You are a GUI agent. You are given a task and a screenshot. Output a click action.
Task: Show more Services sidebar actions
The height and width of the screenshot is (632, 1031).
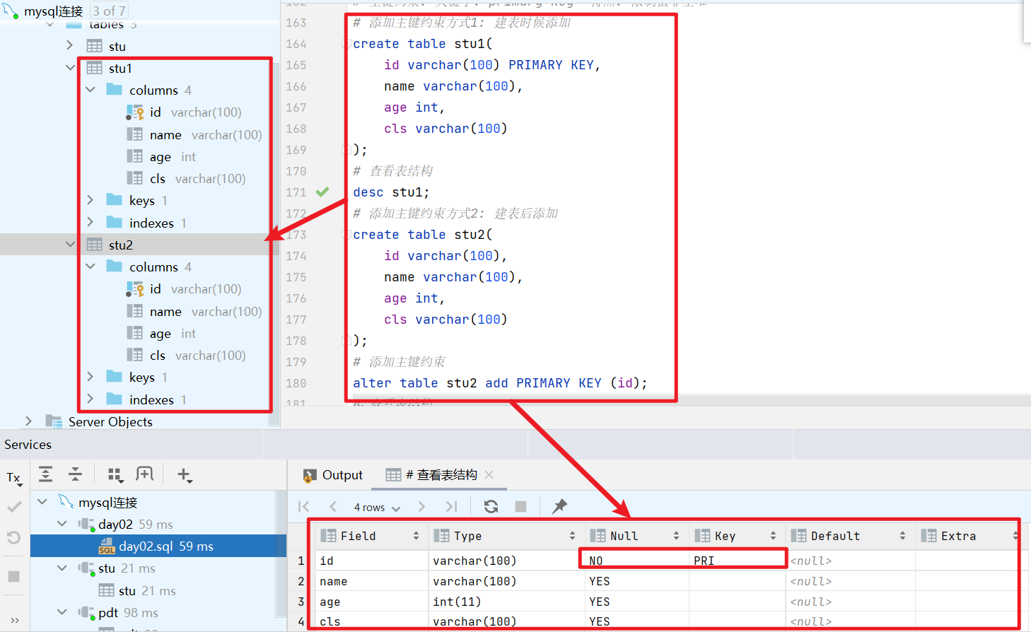[x=15, y=621]
